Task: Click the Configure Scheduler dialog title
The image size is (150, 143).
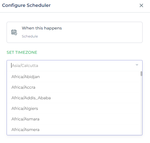Action: (x=26, y=5)
